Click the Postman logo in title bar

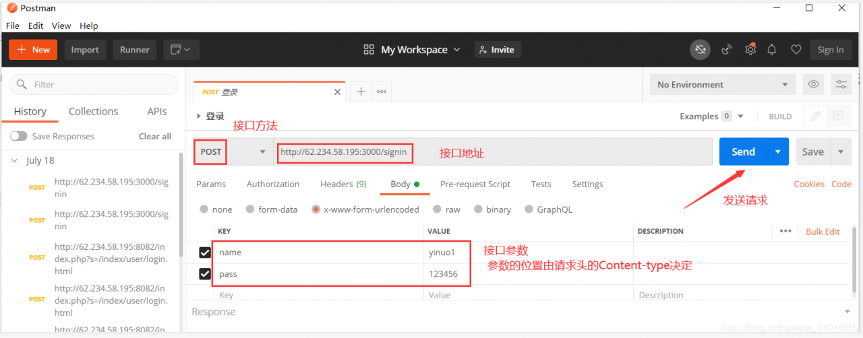tap(11, 8)
